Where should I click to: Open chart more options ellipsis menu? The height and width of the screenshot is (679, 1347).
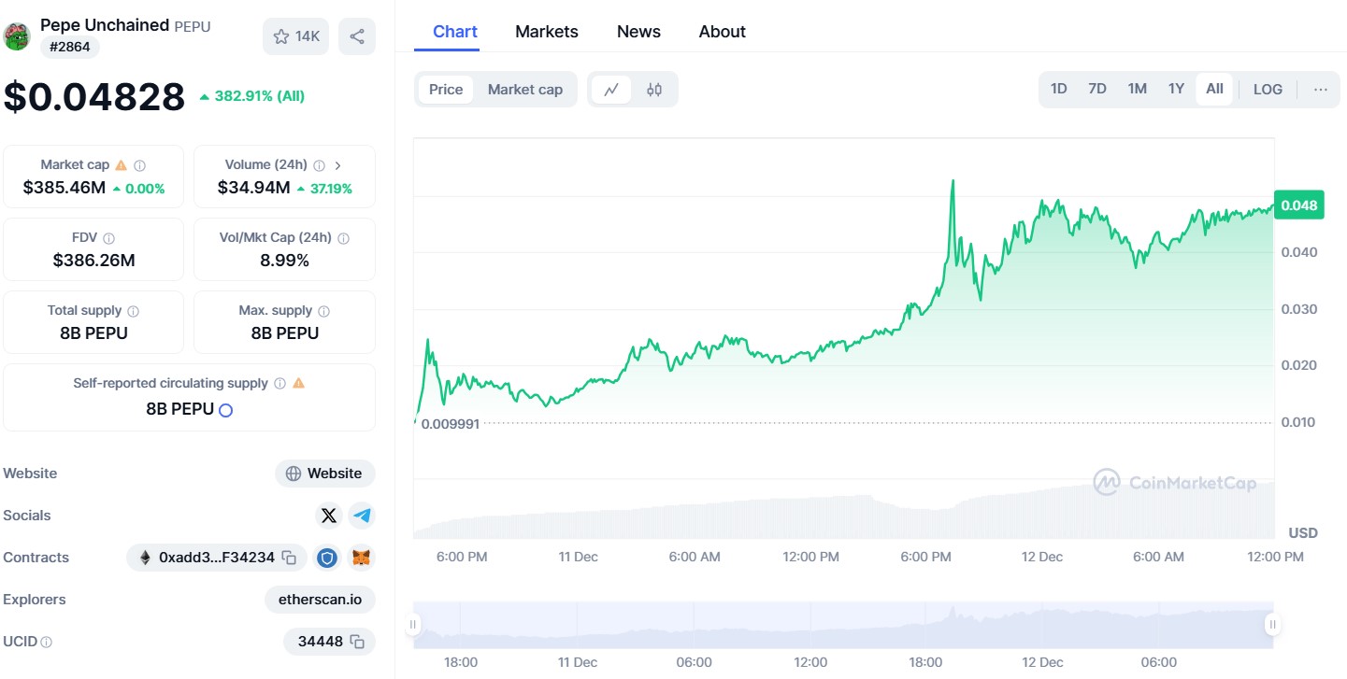(x=1320, y=90)
